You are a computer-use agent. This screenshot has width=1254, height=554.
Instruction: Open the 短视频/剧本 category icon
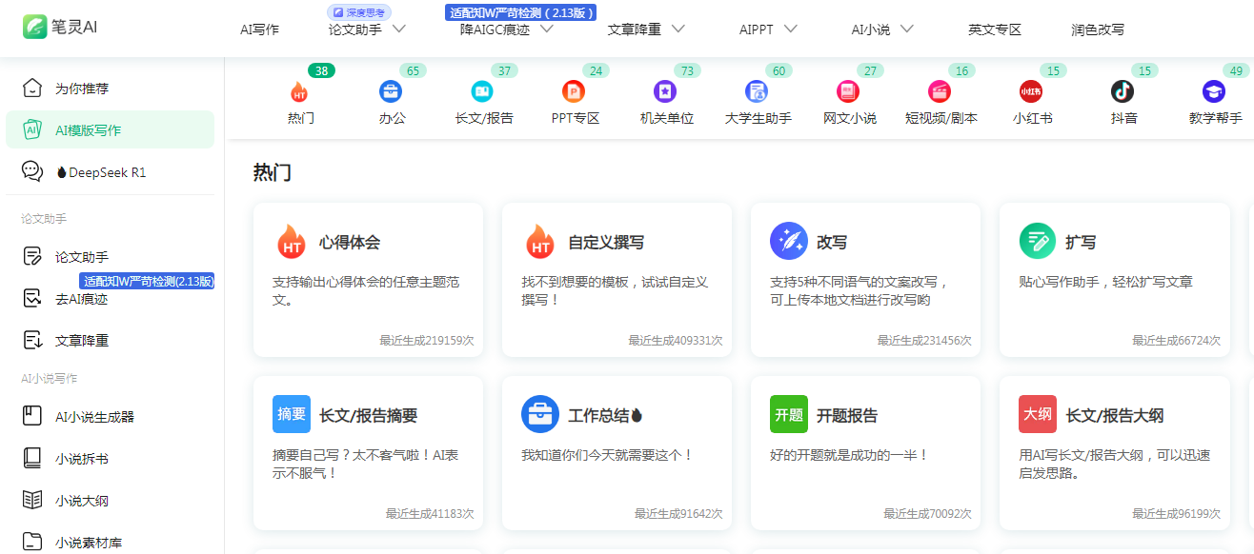[x=940, y=91]
